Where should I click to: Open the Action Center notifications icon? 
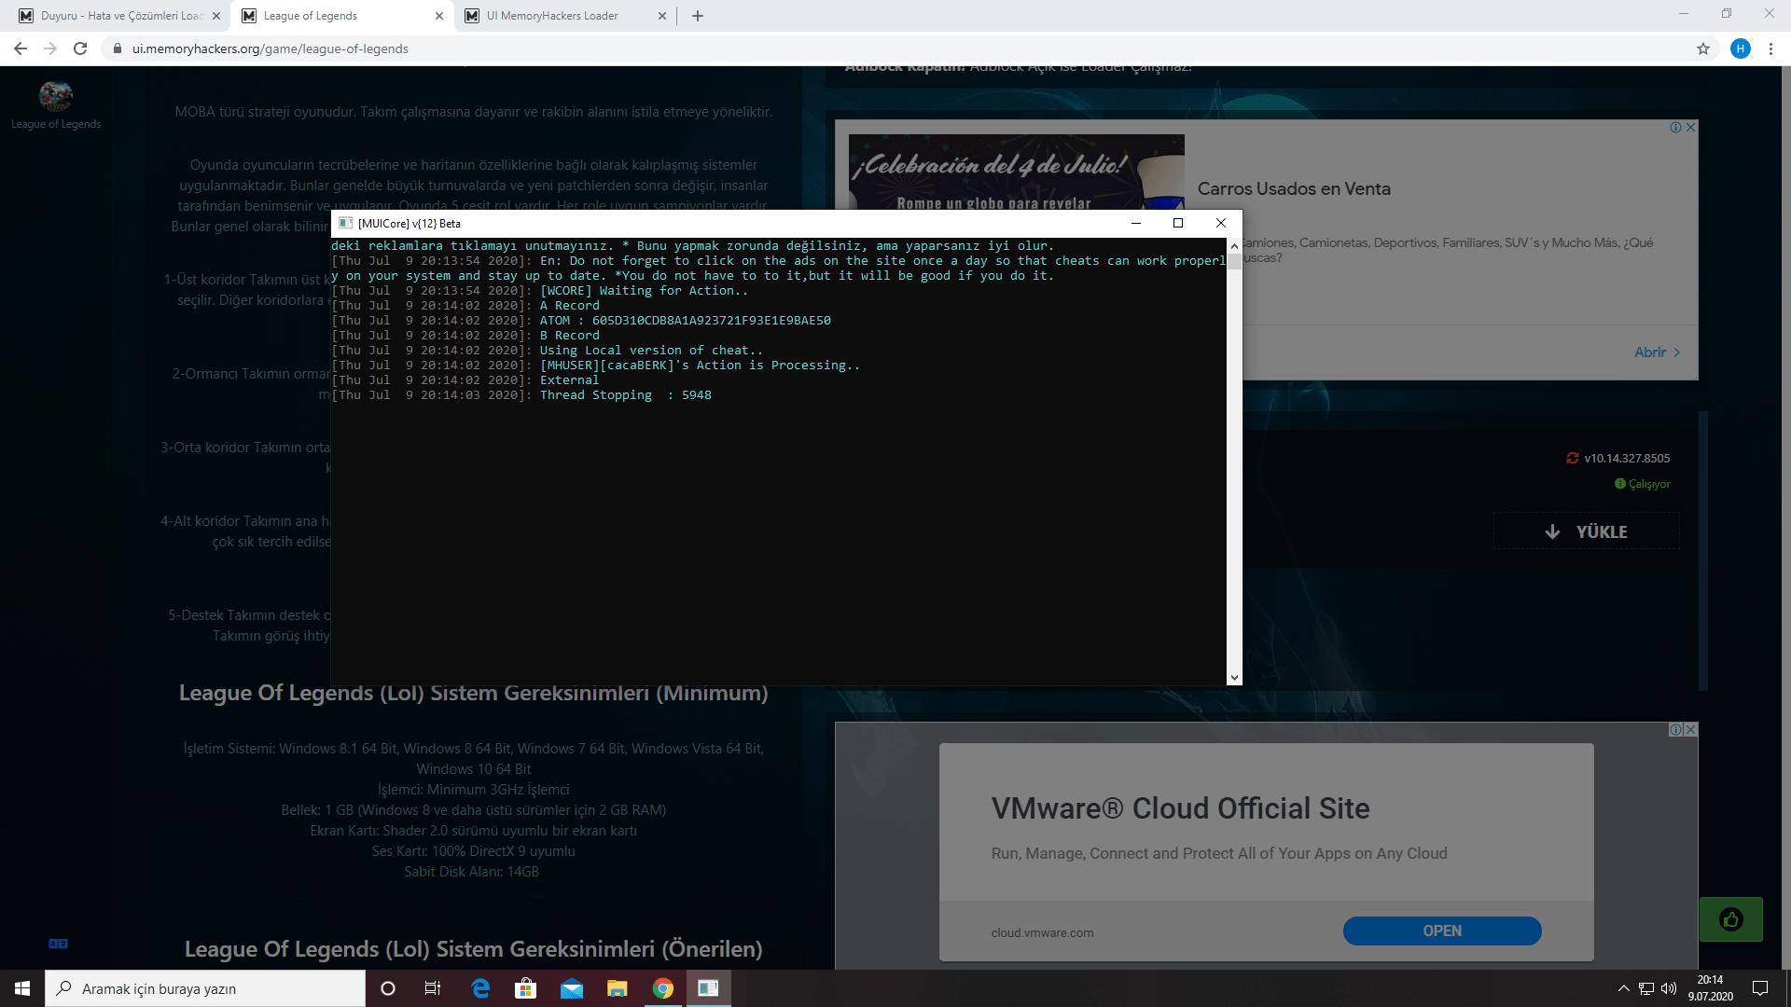[1760, 988]
